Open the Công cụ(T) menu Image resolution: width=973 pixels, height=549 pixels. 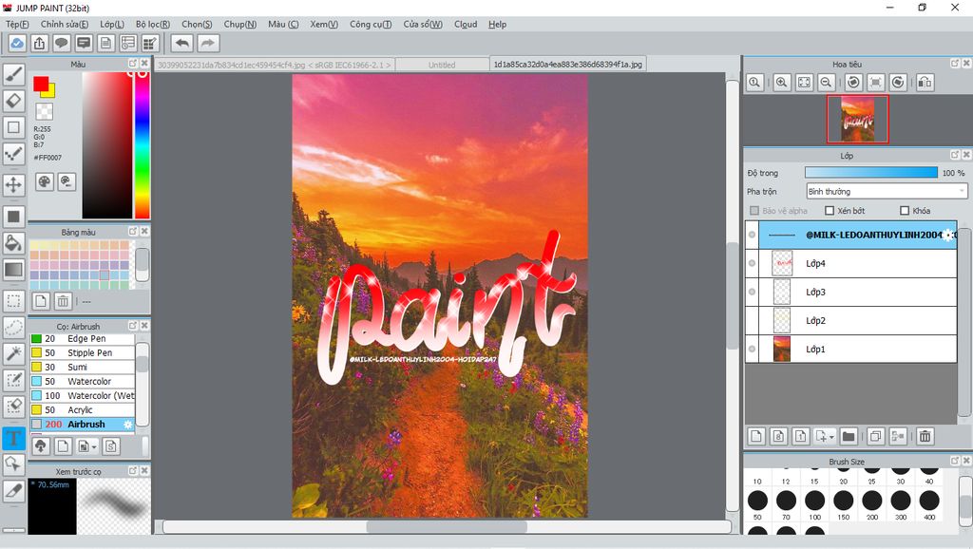click(x=371, y=24)
